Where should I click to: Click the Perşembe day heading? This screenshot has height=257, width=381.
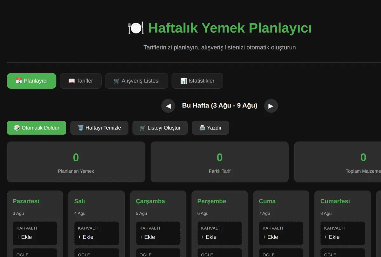212,201
